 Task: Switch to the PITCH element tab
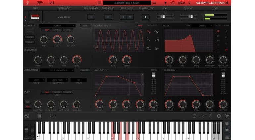(x=57, y=30)
